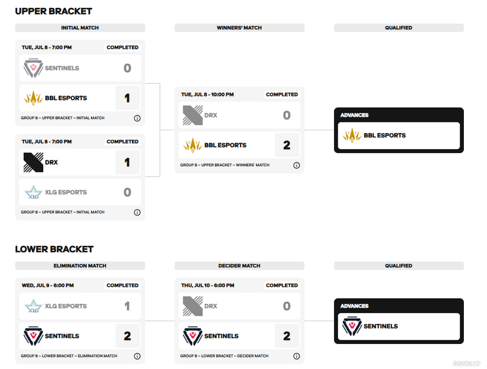This screenshot has width=487, height=369.
Task: Open DRX team row in Decider Match
Action: click(239, 306)
